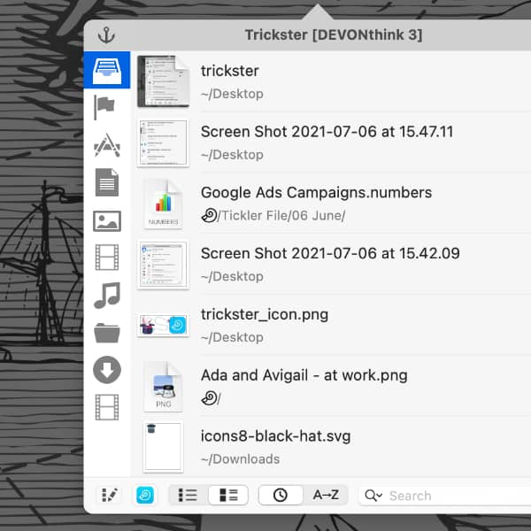531x531 pixels.
Task: Click the Ada and Avigail PNG file icon
Action: [x=163, y=387]
